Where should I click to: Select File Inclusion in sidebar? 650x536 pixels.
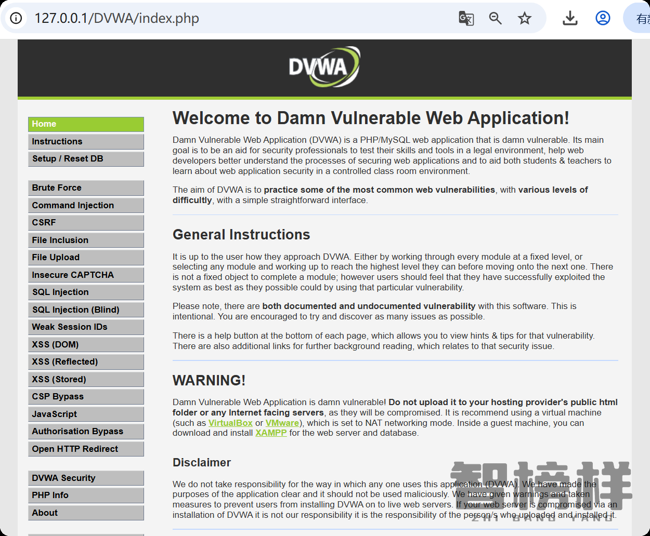click(x=86, y=240)
